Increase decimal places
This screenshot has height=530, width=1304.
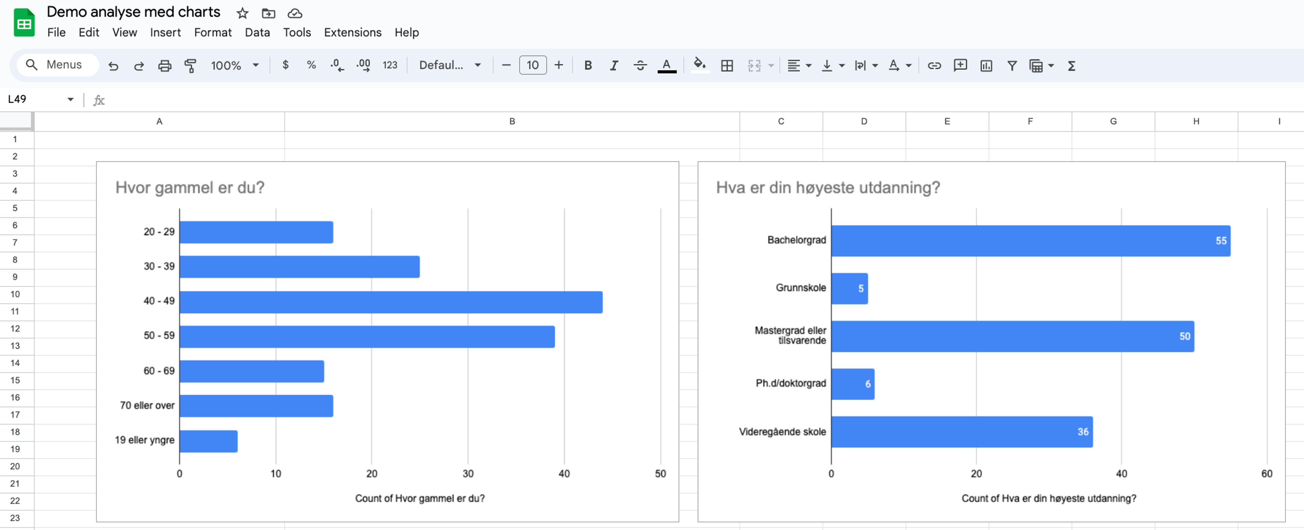point(363,65)
